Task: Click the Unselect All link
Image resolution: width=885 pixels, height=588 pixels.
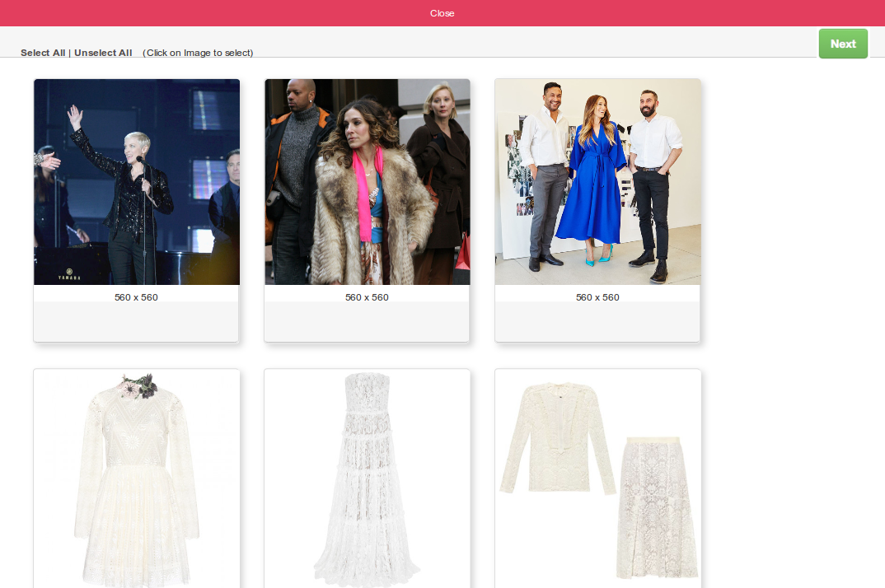Action: pos(103,53)
